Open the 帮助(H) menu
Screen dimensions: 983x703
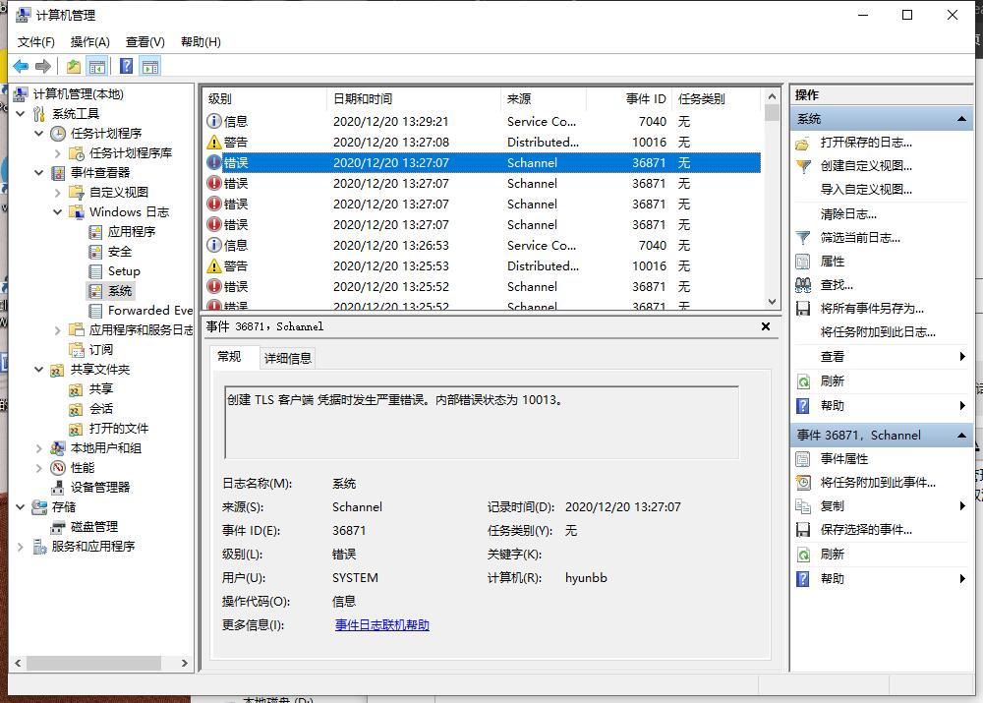click(x=201, y=42)
